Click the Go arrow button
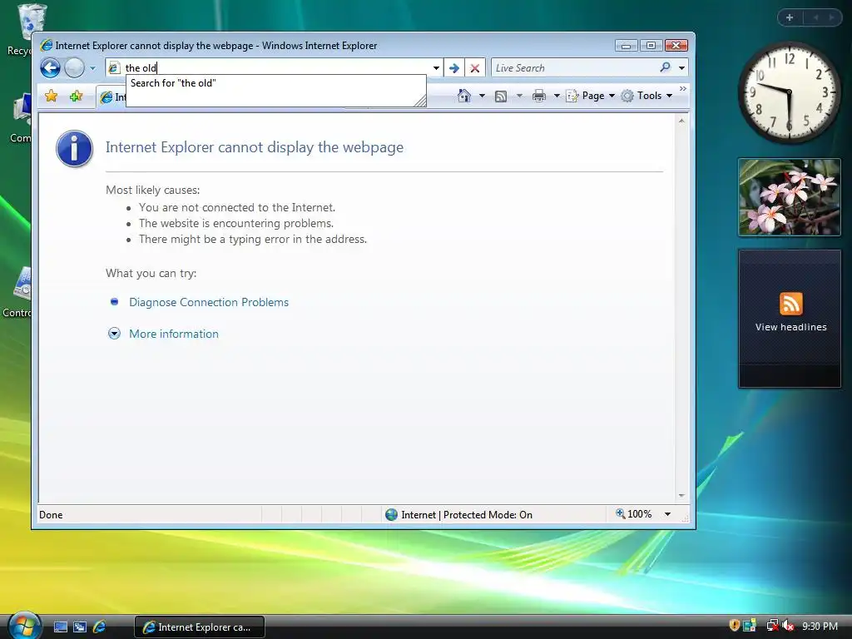 click(454, 68)
